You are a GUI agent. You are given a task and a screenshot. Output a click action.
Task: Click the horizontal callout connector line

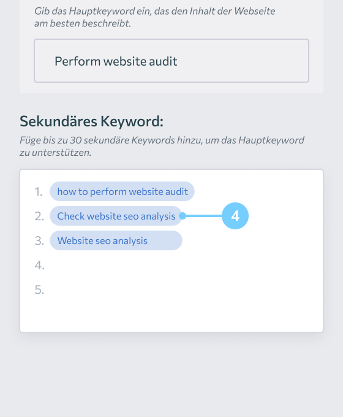pyautogui.click(x=204, y=216)
